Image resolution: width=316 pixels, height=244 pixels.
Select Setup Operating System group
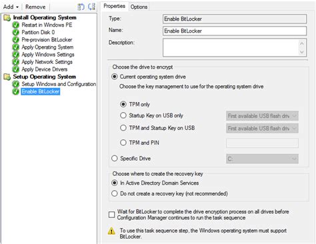45,77
